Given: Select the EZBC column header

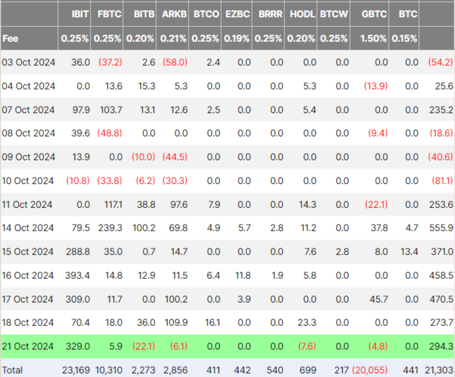Looking at the screenshot, I should coord(239,14).
